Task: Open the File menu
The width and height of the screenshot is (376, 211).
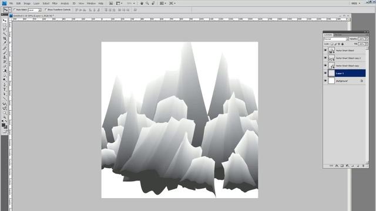Action: point(11,4)
